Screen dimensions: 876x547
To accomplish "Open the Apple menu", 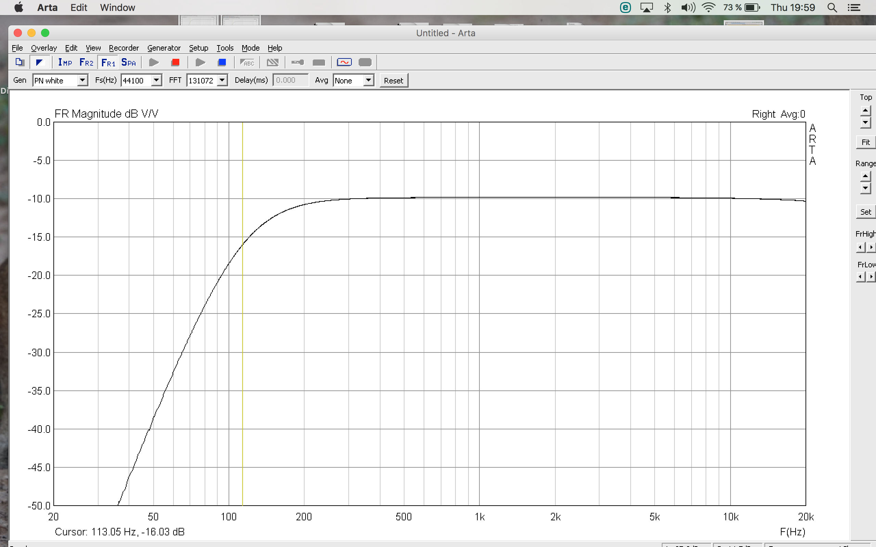I will pyautogui.click(x=19, y=7).
